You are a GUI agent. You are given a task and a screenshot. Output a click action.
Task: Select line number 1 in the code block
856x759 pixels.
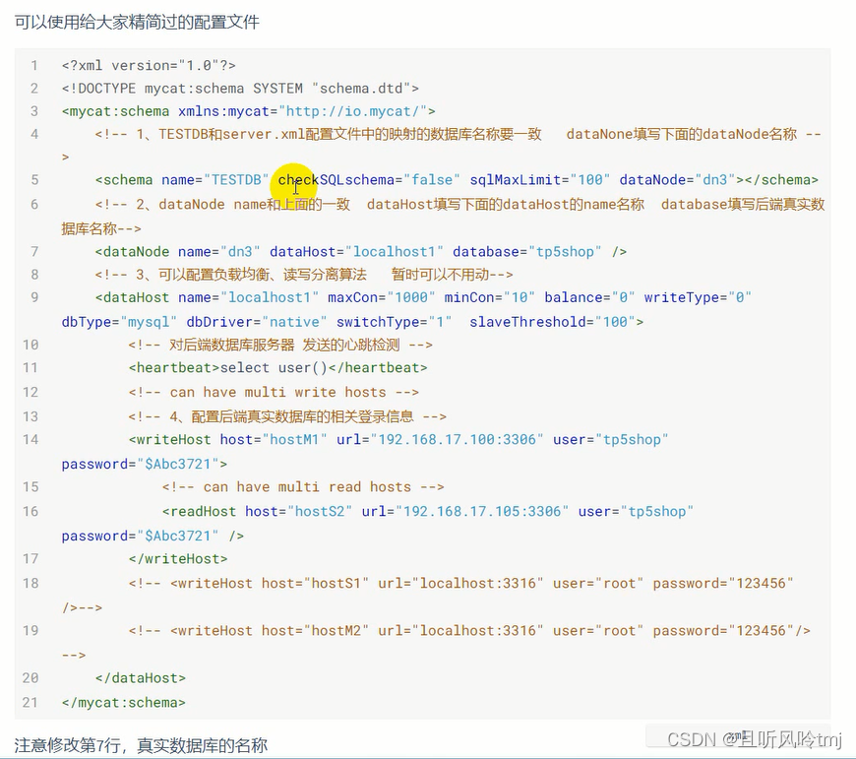34,65
